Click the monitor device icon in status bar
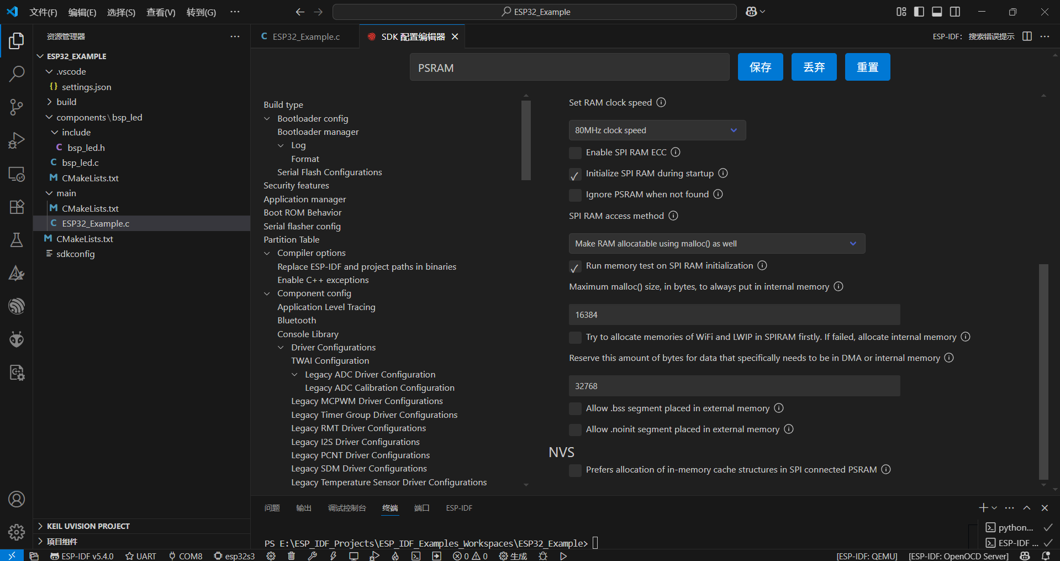1060x561 pixels. point(354,556)
